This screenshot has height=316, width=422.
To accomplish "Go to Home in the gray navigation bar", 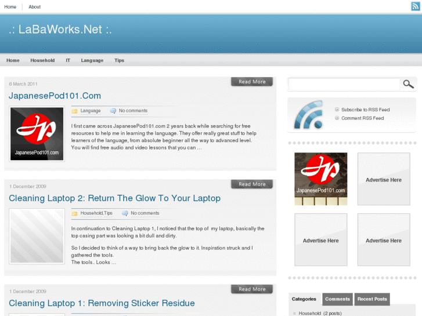I will click(x=13, y=60).
